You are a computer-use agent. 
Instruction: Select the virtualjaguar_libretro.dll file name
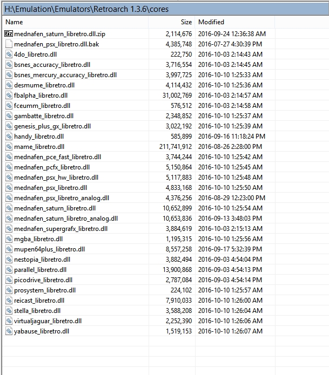click(x=48, y=321)
